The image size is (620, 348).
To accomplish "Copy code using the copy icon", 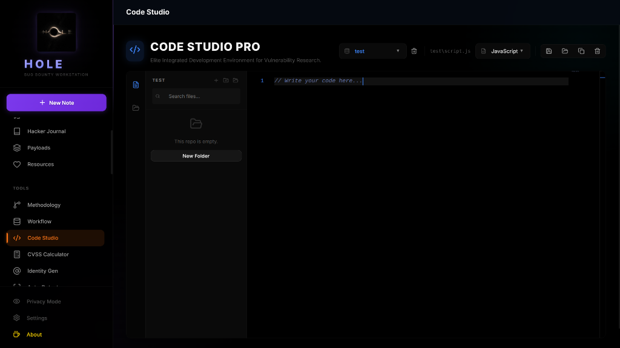I will tap(581, 51).
